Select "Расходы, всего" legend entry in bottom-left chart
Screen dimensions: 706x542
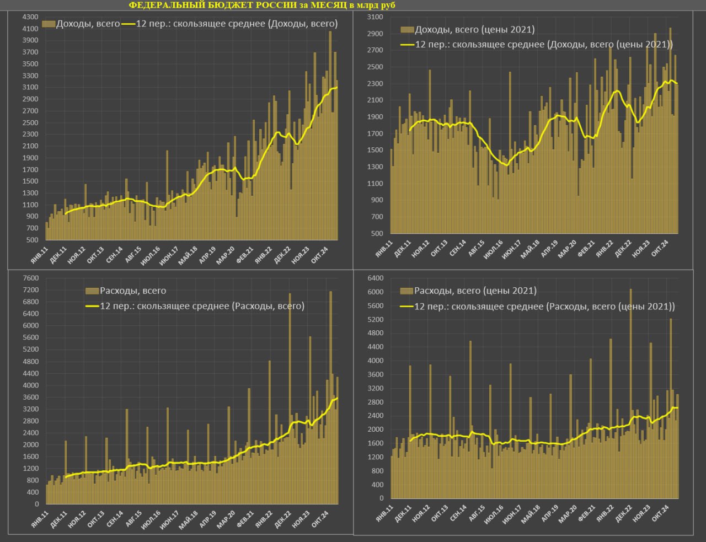[132, 291]
